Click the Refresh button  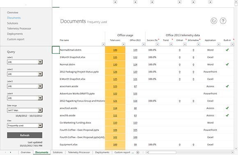click(25, 135)
